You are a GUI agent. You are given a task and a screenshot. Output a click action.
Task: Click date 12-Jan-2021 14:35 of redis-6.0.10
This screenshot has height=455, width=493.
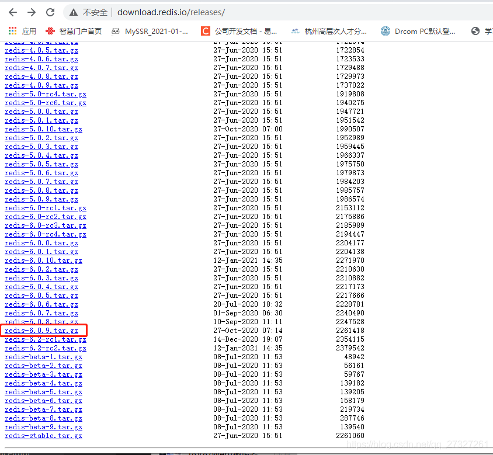[248, 261]
